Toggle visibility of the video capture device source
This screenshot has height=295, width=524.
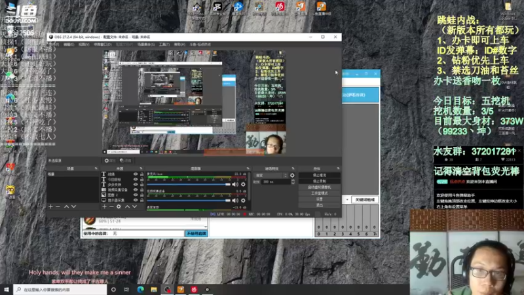(136, 189)
